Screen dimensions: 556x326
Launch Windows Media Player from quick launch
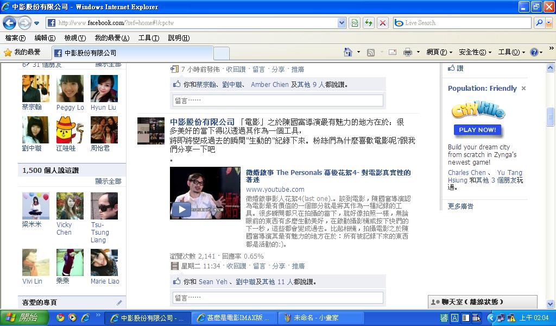(72, 317)
